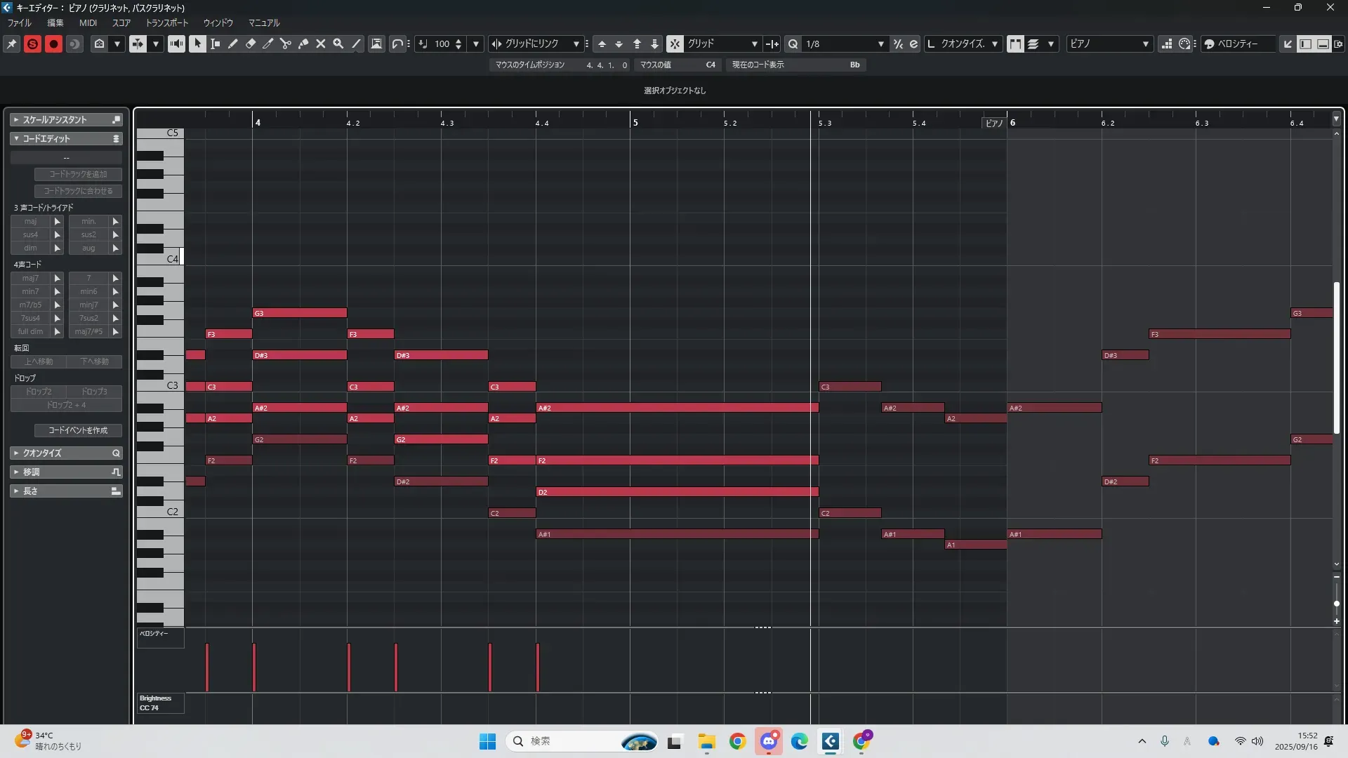Click the コードイベントを作成 button
The image size is (1348, 758).
[78, 430]
